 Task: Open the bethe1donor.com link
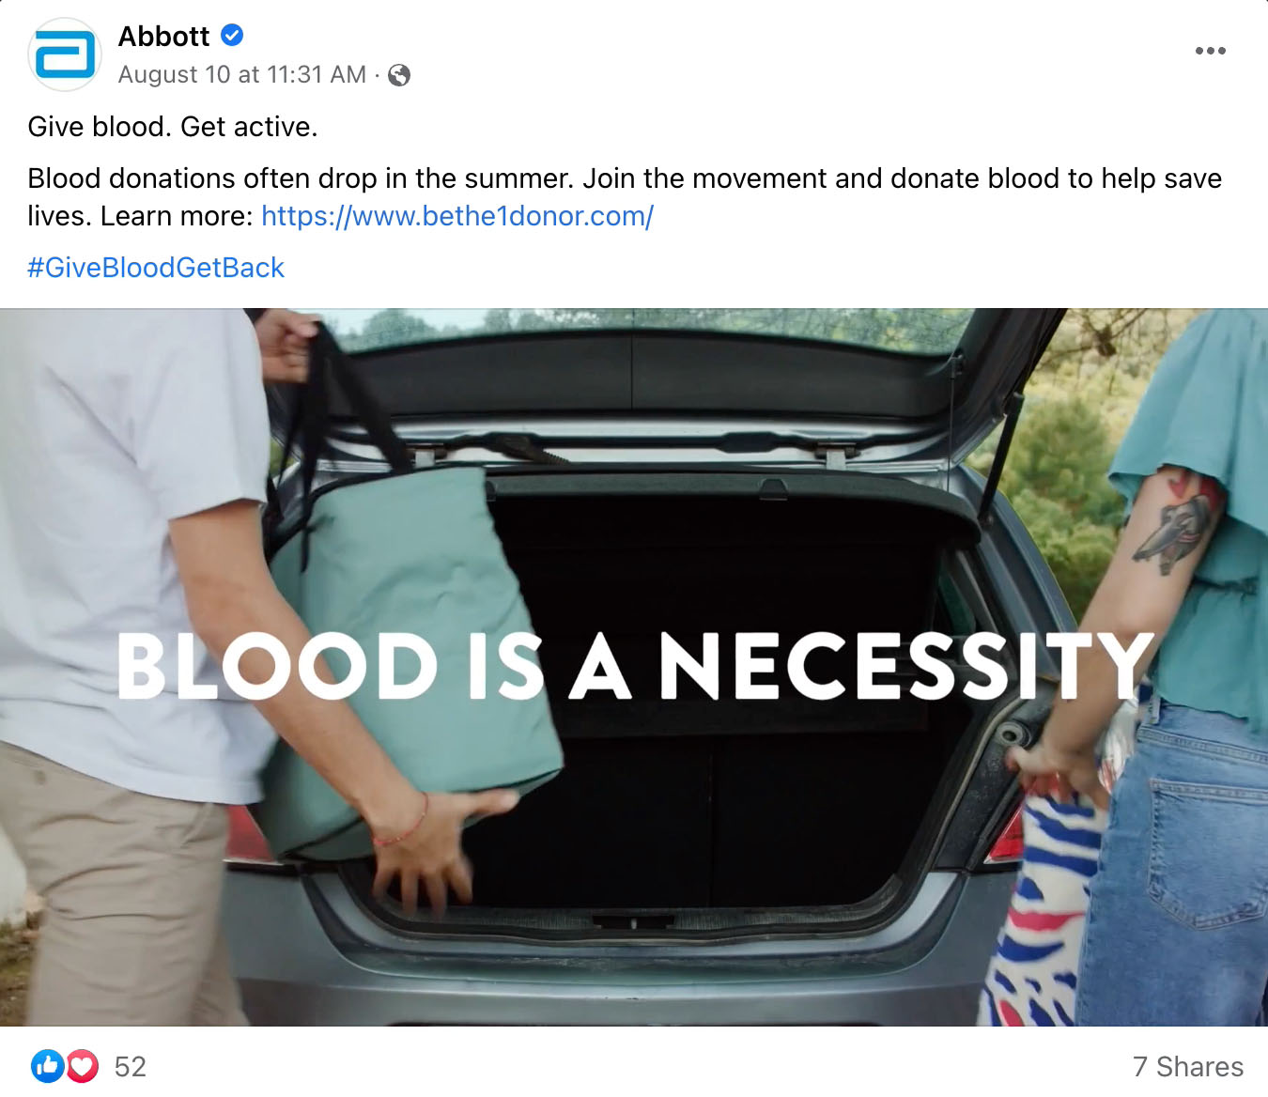tap(457, 216)
